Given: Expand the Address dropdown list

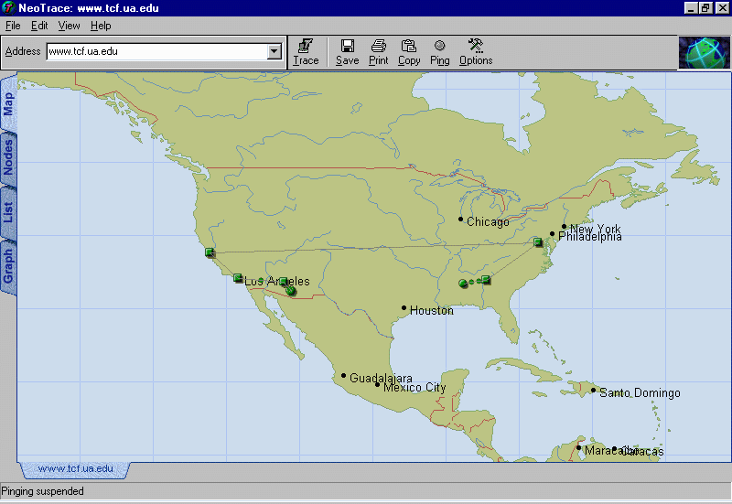Looking at the screenshot, I should [x=274, y=52].
